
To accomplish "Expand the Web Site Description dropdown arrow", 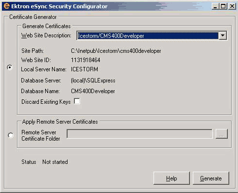I will [x=222, y=35].
